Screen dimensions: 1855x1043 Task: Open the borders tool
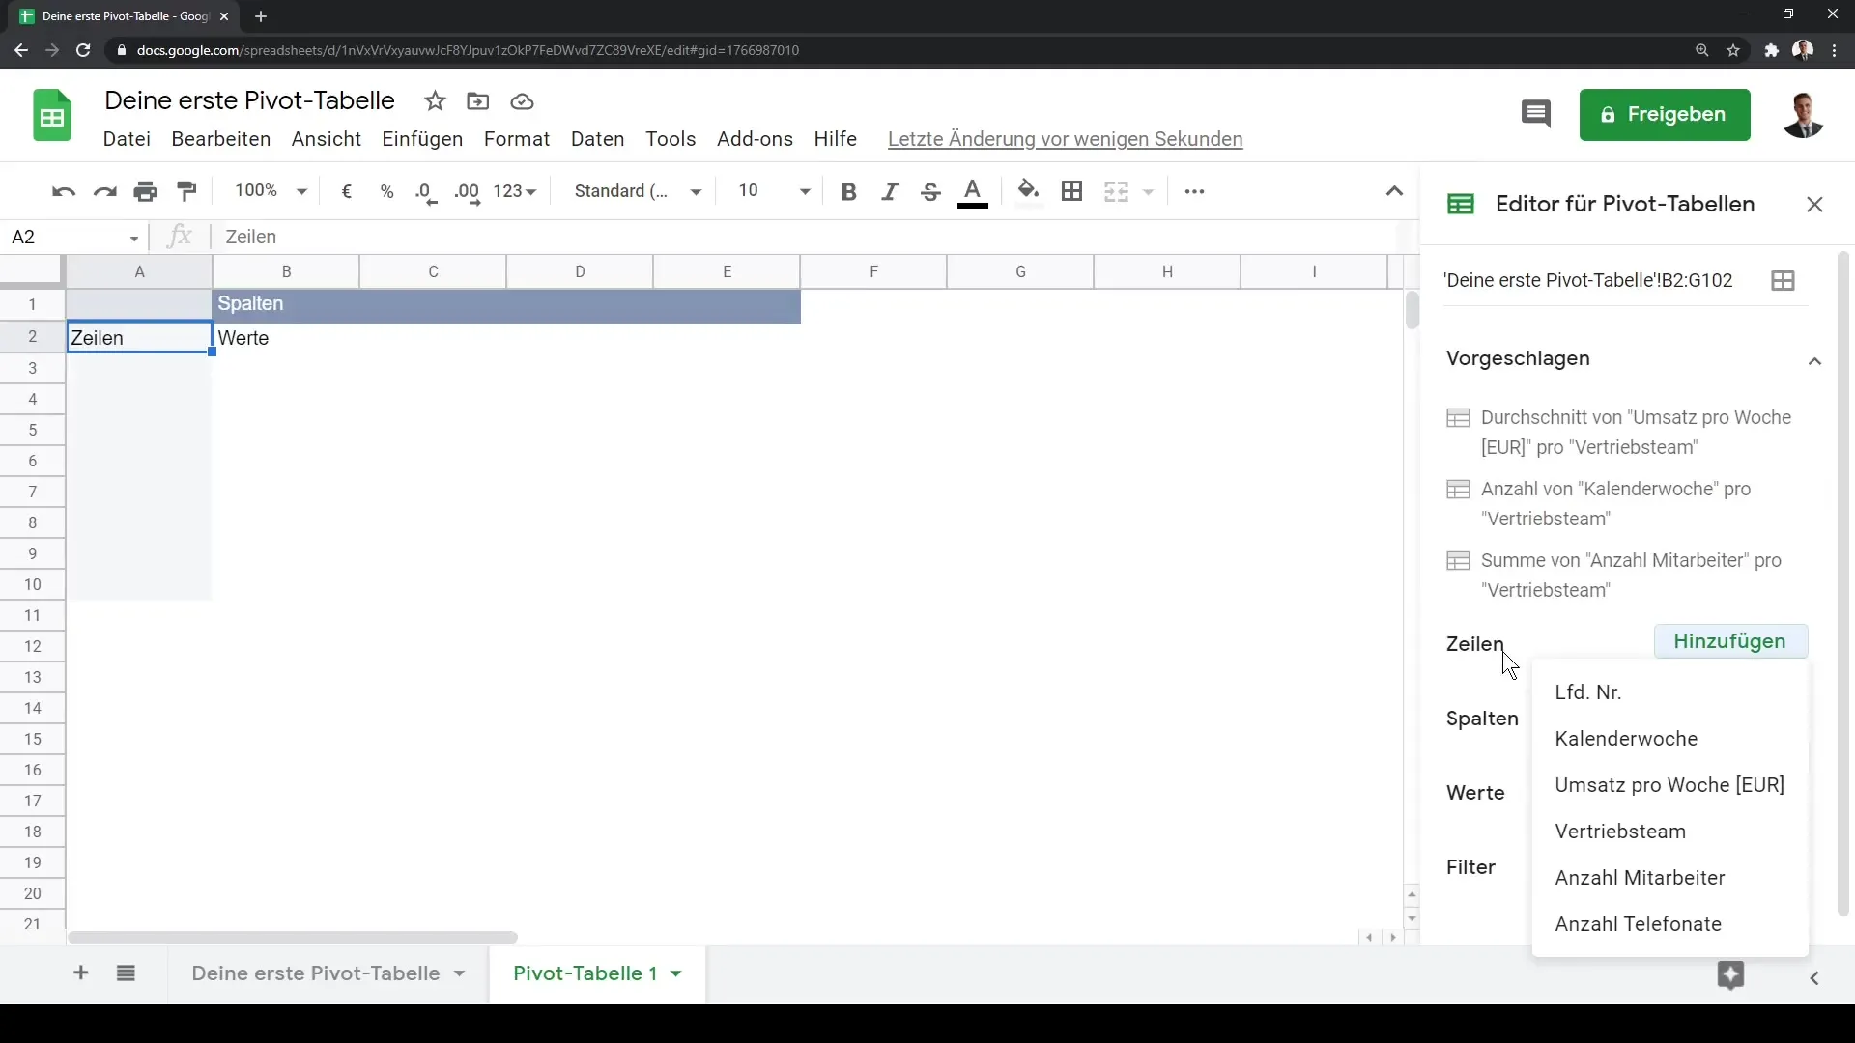(1071, 191)
